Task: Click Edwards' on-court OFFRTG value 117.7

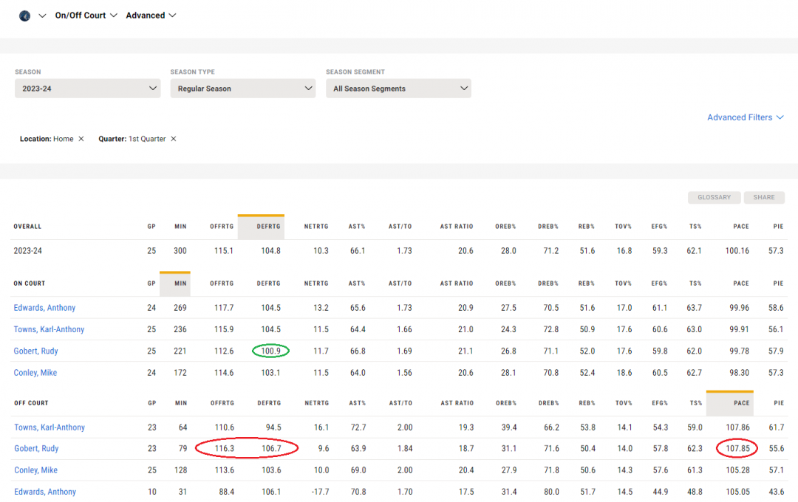Action: (x=224, y=308)
